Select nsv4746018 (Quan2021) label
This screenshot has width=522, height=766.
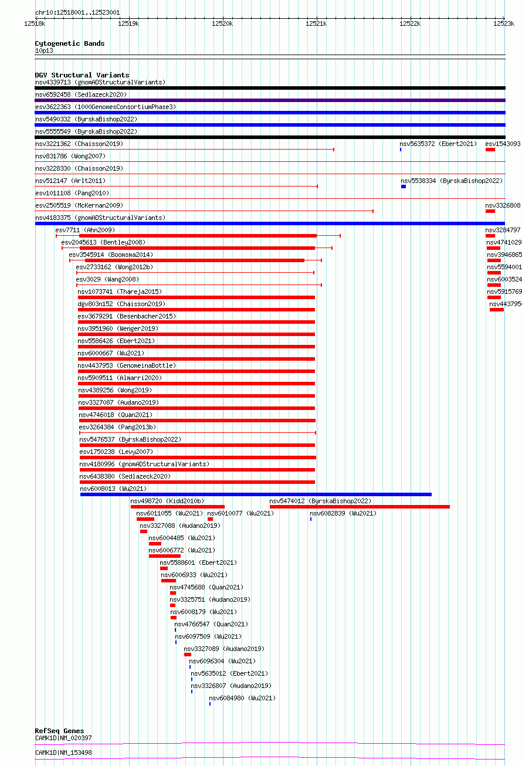click(x=116, y=415)
